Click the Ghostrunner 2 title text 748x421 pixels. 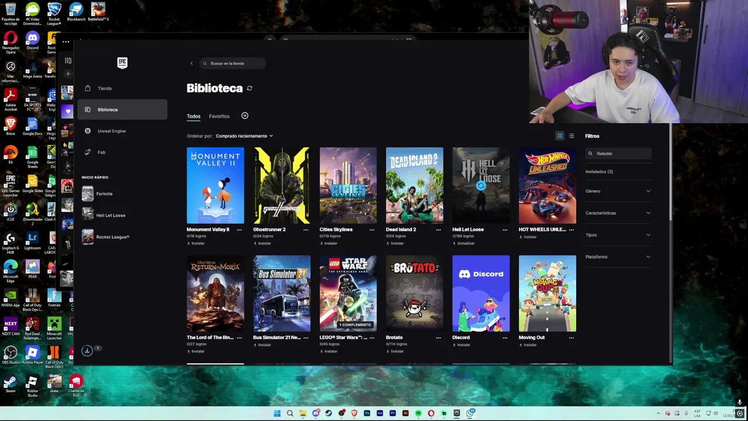(269, 230)
